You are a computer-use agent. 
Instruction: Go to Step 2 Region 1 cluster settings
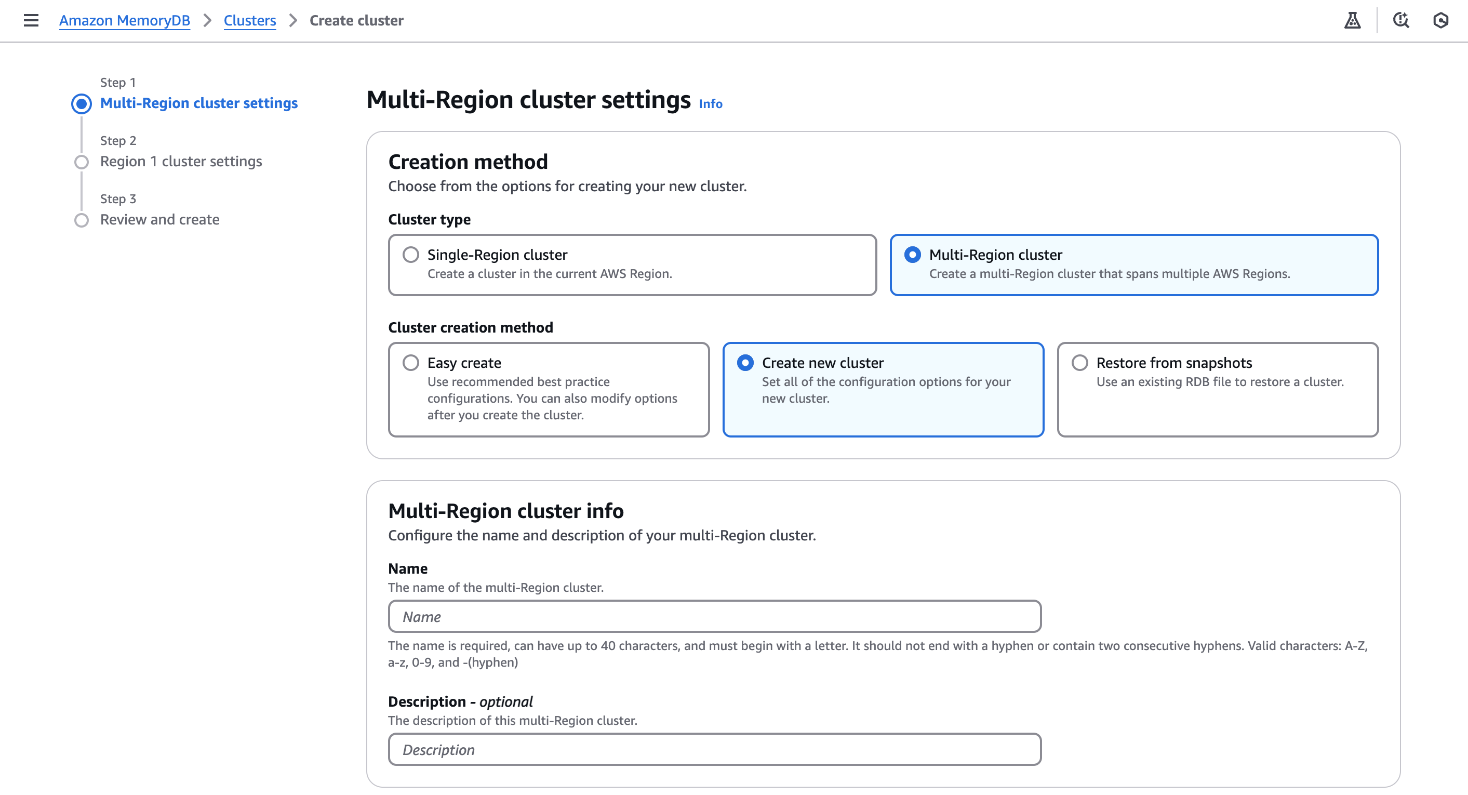click(180, 161)
